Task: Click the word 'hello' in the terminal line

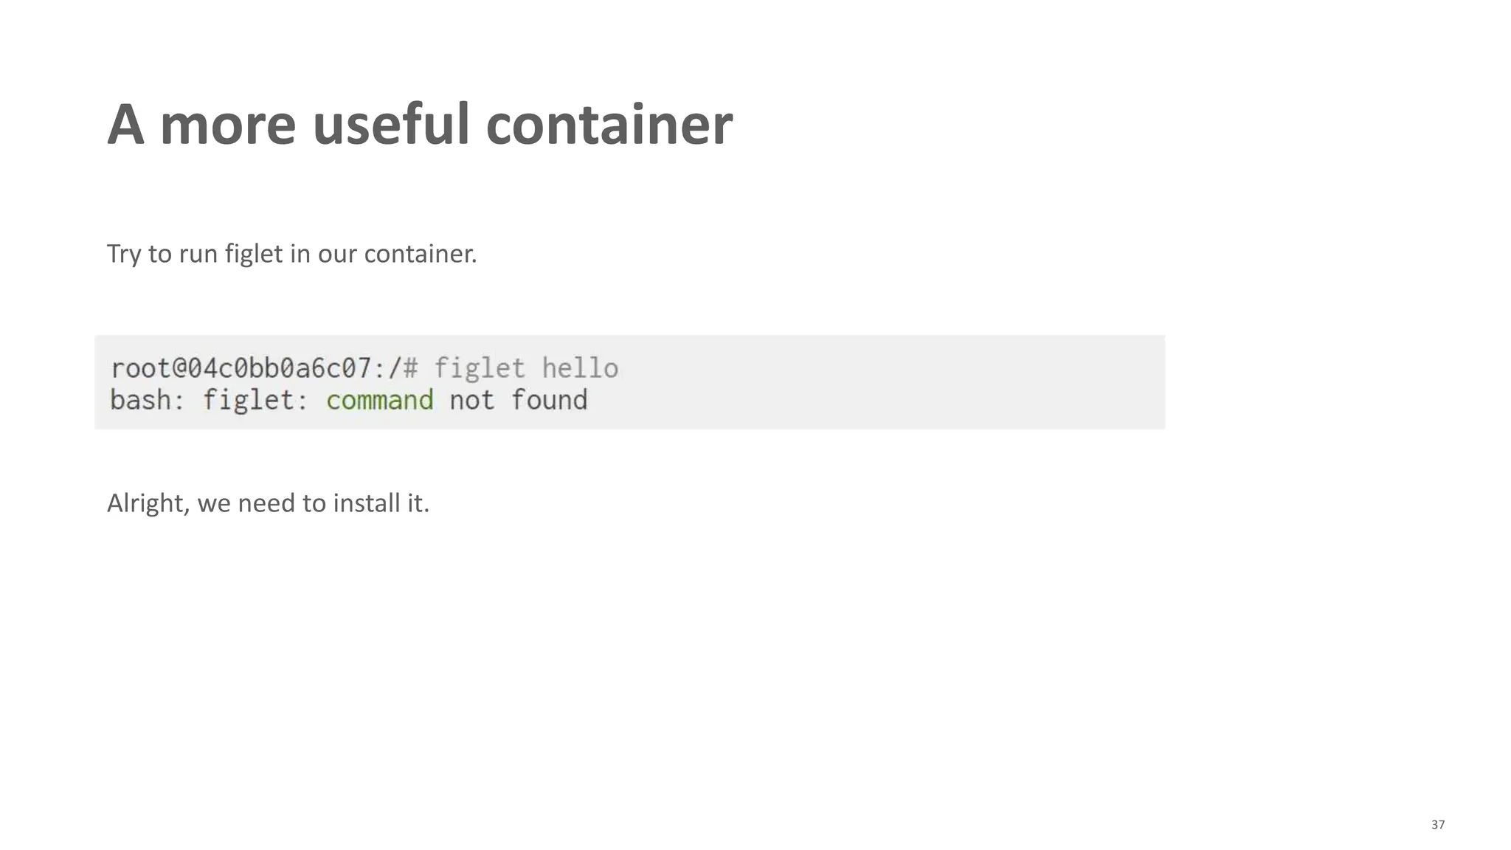Action: [x=580, y=368]
